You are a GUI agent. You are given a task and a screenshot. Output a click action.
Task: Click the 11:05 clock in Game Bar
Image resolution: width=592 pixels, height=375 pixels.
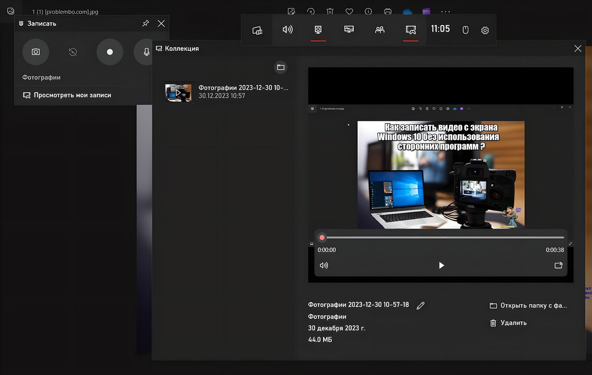441,29
